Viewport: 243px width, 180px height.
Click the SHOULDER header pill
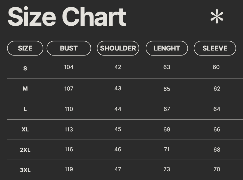tap(118, 48)
